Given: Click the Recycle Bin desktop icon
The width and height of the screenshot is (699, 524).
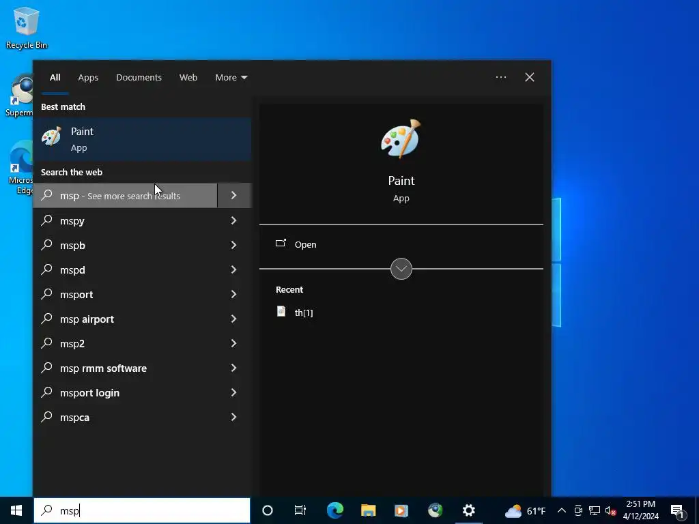Looking at the screenshot, I should point(27,27).
